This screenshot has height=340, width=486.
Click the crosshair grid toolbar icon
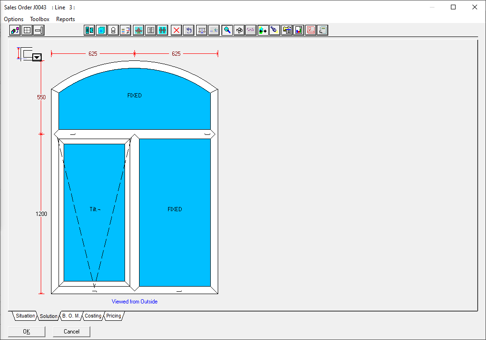coord(27,30)
